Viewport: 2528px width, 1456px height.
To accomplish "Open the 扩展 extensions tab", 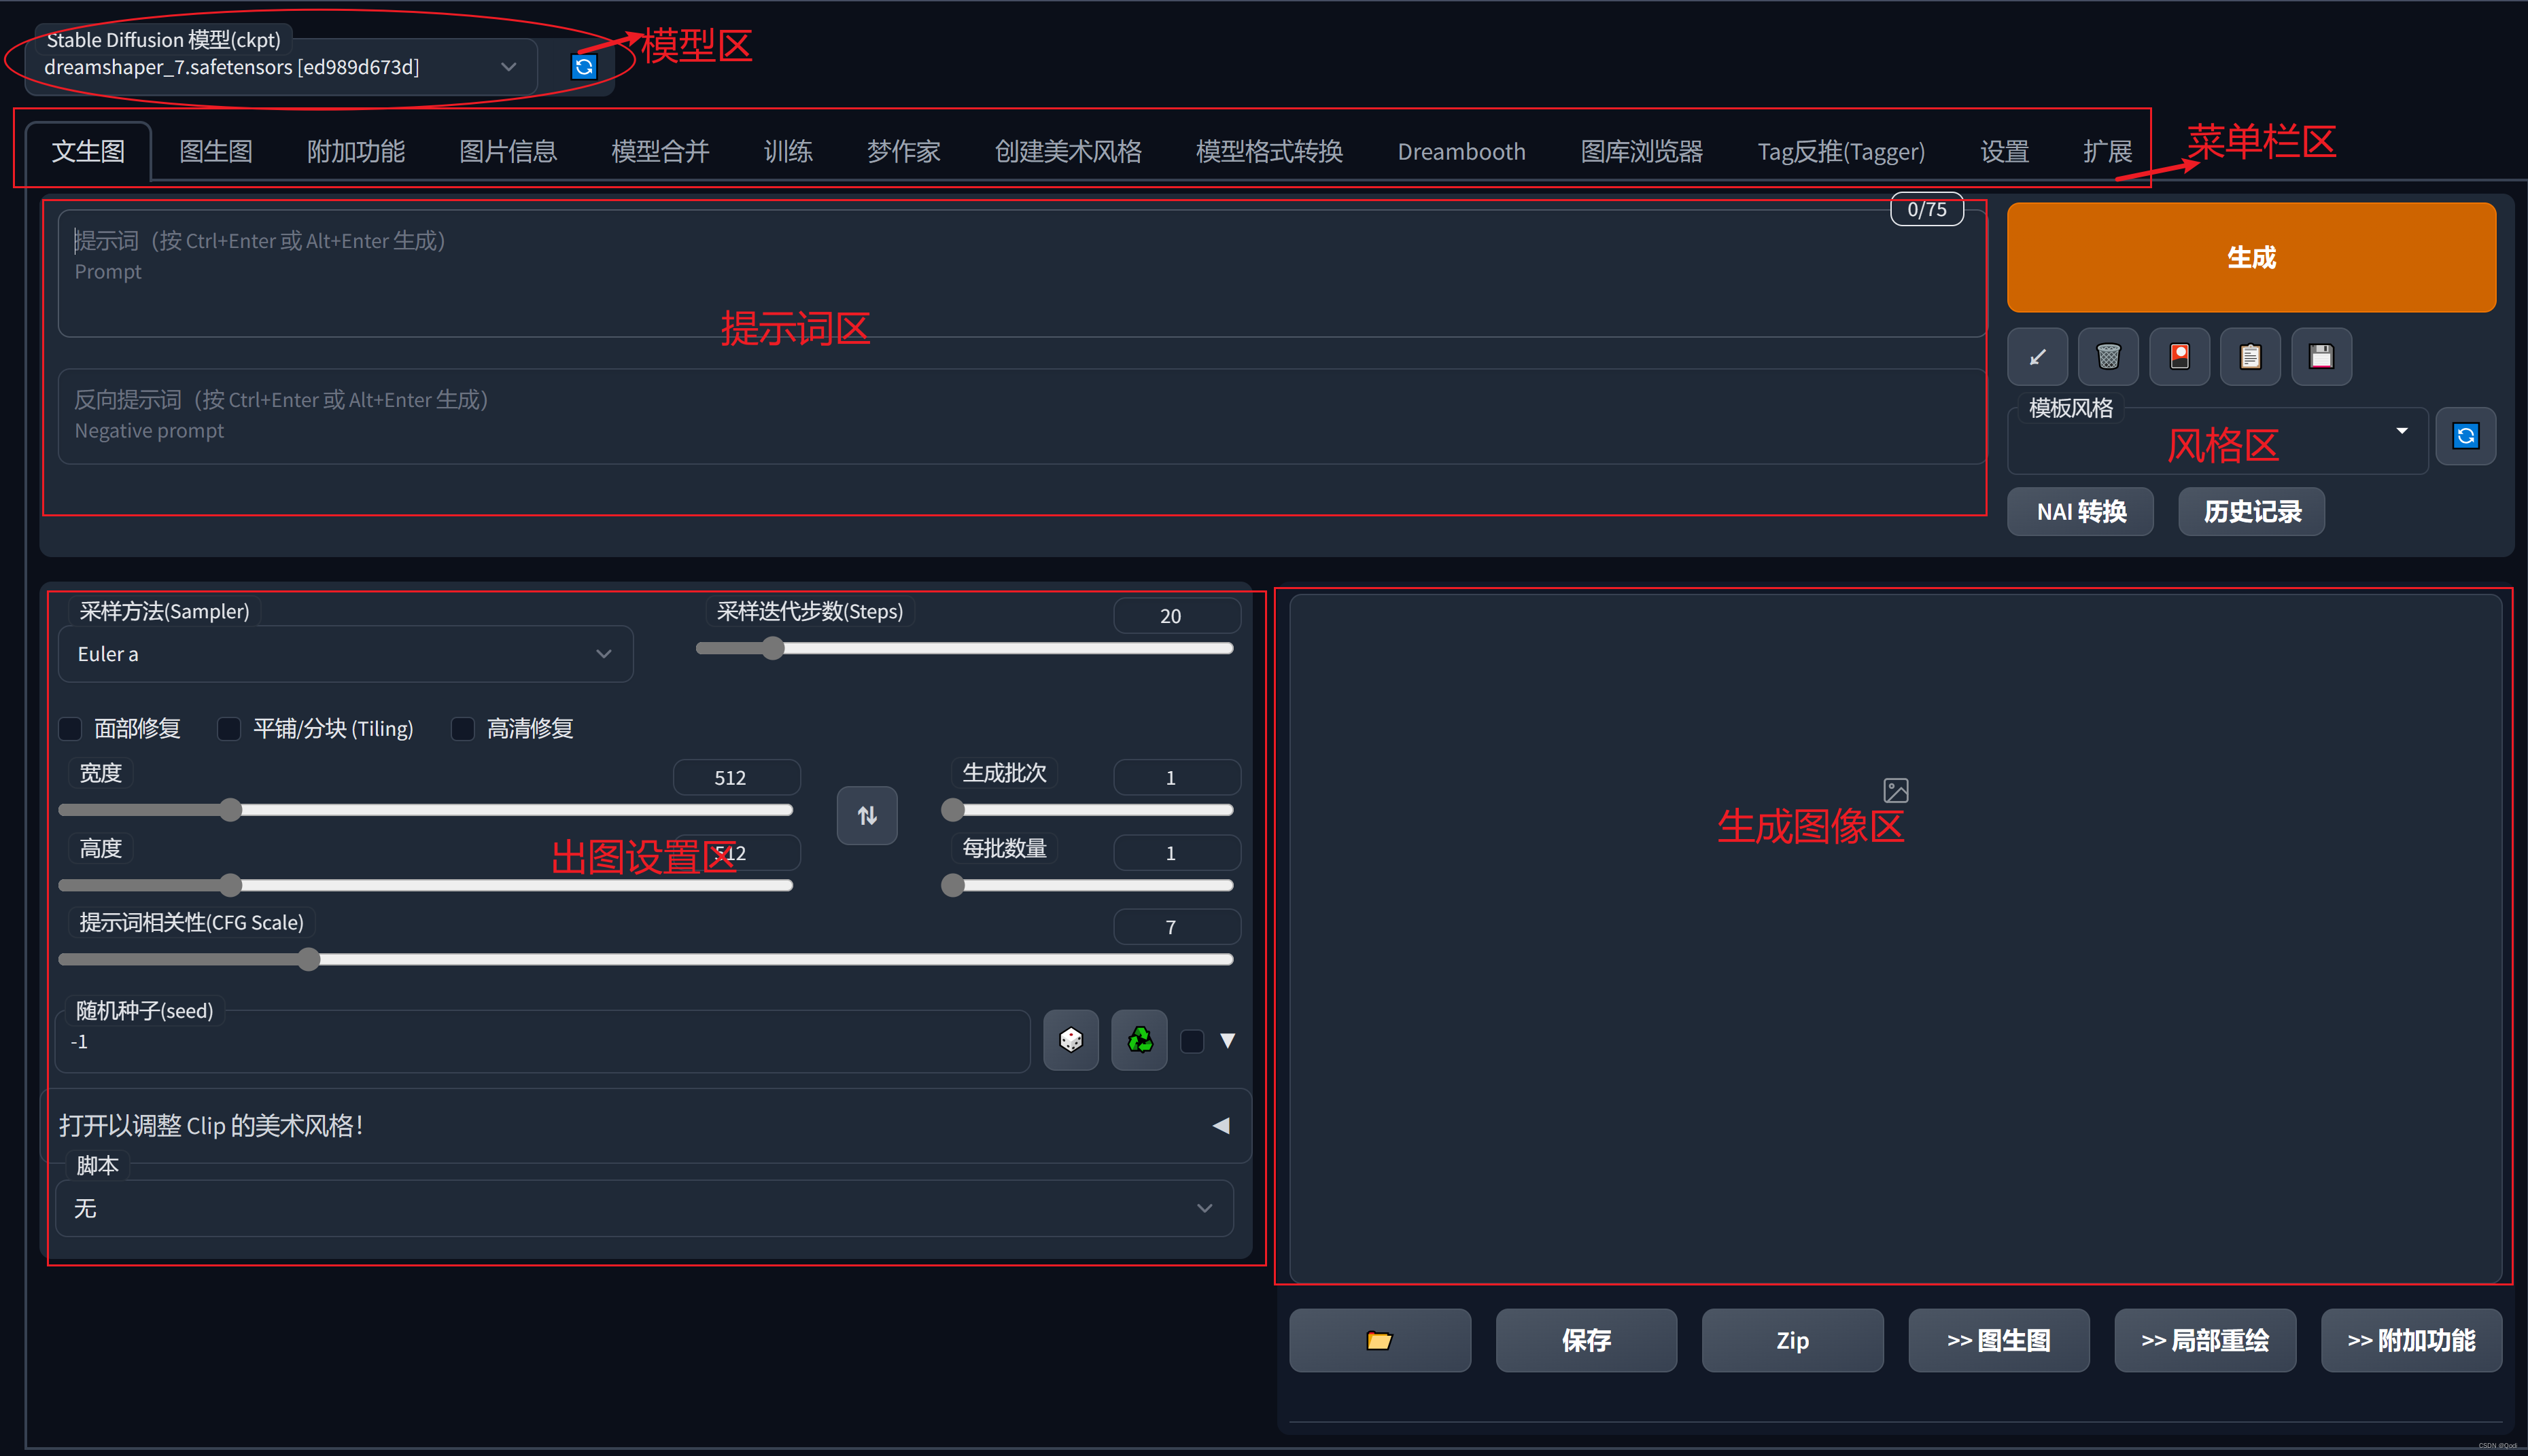I will click(x=2108, y=152).
